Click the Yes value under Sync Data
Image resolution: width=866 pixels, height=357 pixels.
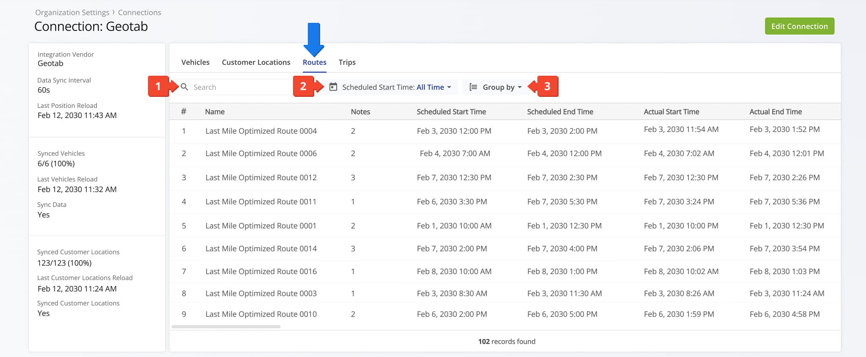coord(44,215)
